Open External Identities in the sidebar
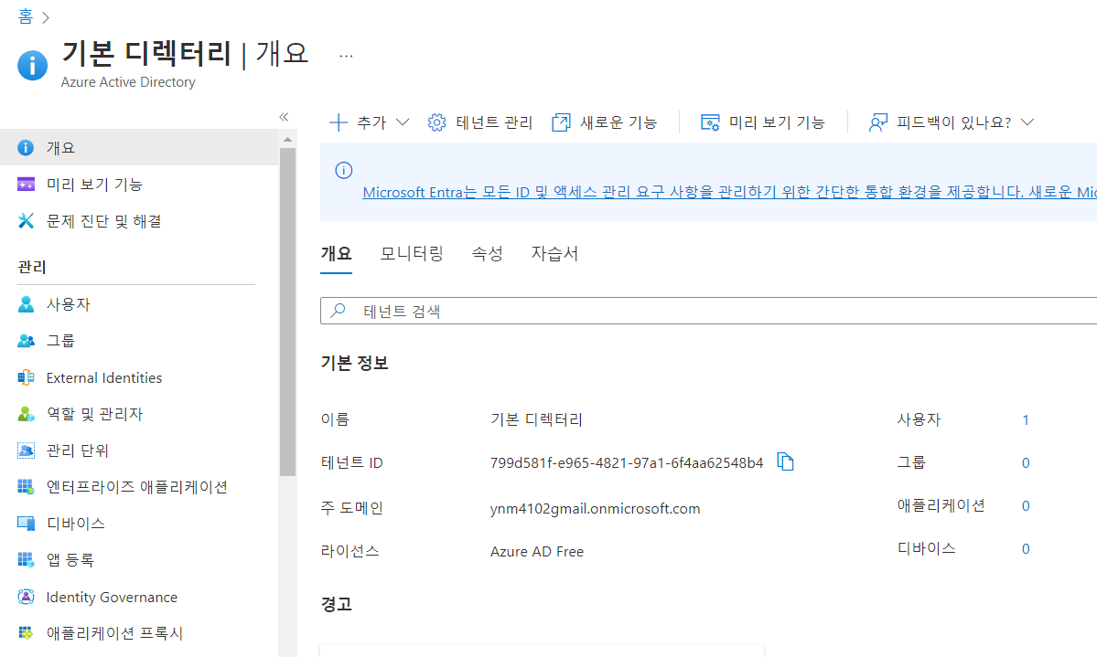1097x657 pixels. (x=139, y=377)
